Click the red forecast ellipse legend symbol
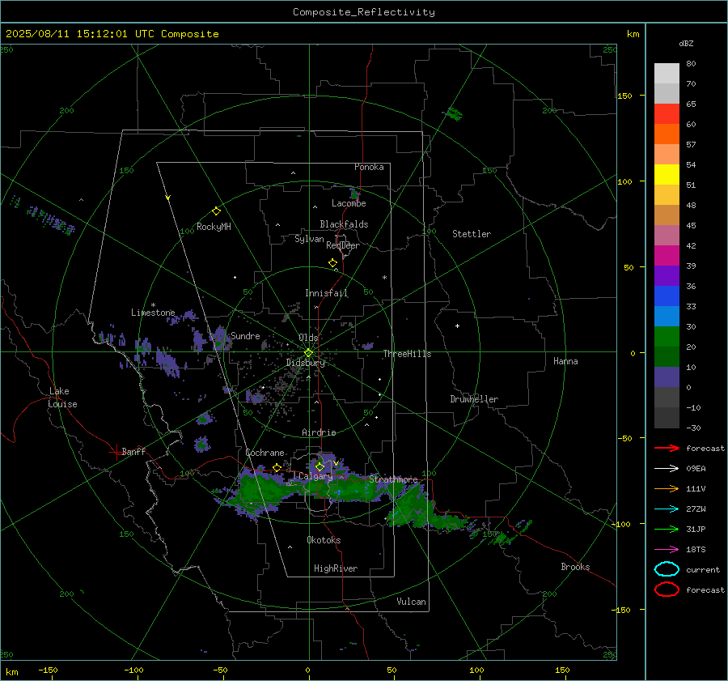728x681 pixels. (667, 589)
